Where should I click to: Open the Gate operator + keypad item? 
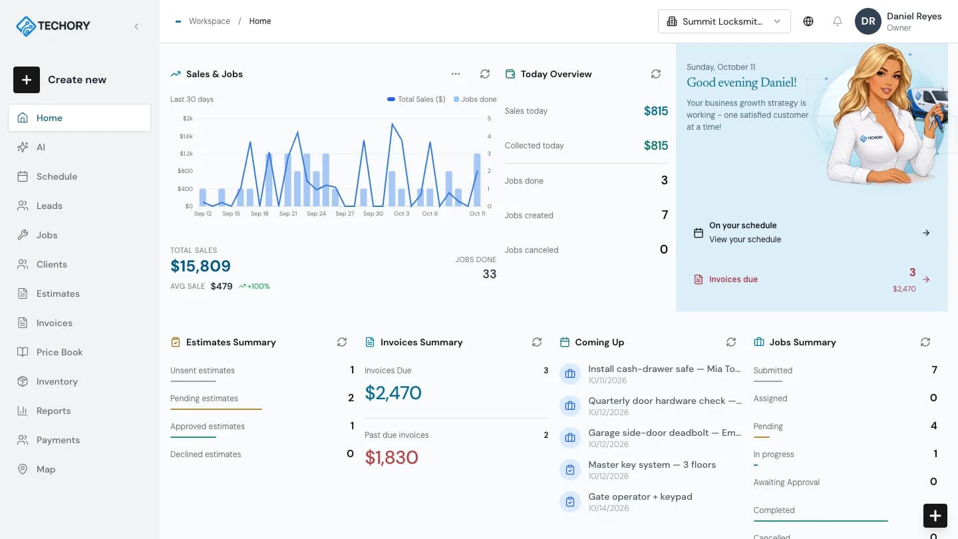(x=651, y=502)
